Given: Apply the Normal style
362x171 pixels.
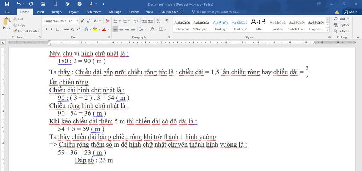Looking at the screenshot, I should [x=182, y=25].
